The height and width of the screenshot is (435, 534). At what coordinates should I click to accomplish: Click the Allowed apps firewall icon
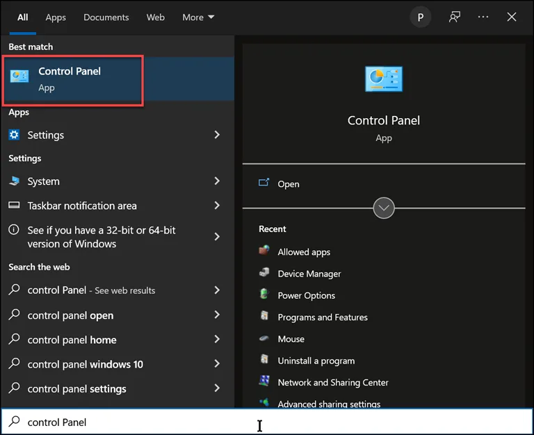(x=264, y=251)
